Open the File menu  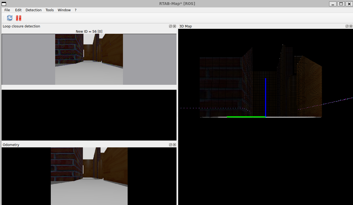point(7,10)
